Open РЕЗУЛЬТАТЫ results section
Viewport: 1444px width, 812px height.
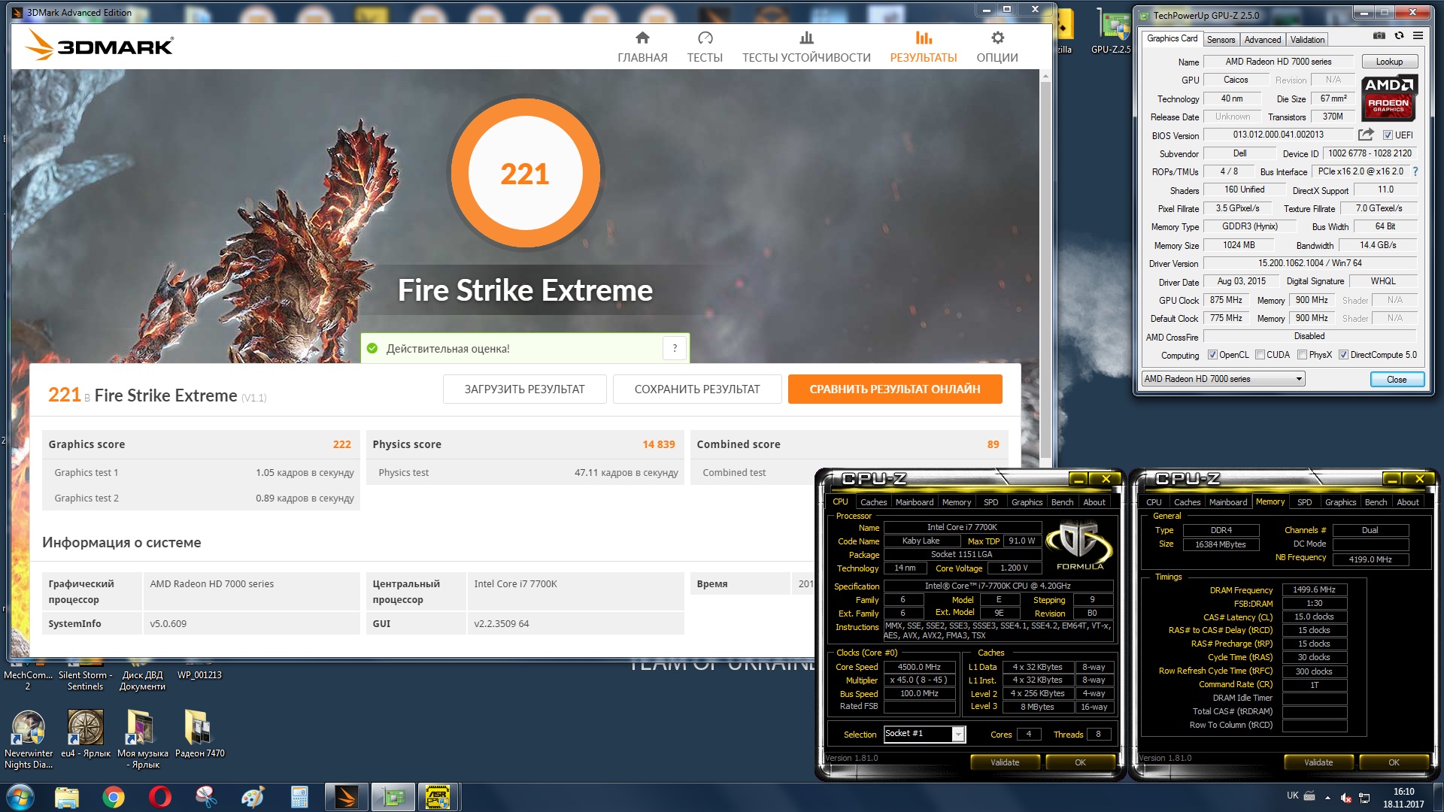point(924,47)
